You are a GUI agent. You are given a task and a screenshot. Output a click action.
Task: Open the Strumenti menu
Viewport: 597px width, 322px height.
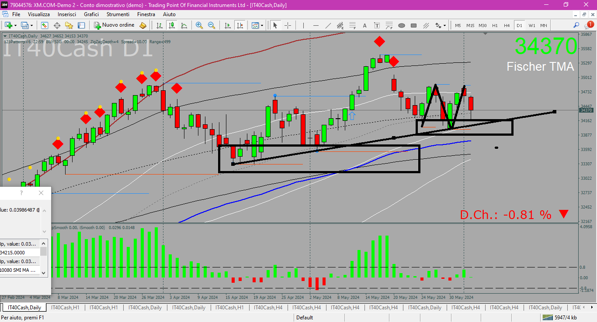click(x=118, y=14)
